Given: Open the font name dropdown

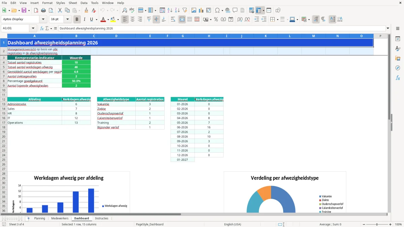Looking at the screenshot, I should pyautogui.click(x=43, y=20).
